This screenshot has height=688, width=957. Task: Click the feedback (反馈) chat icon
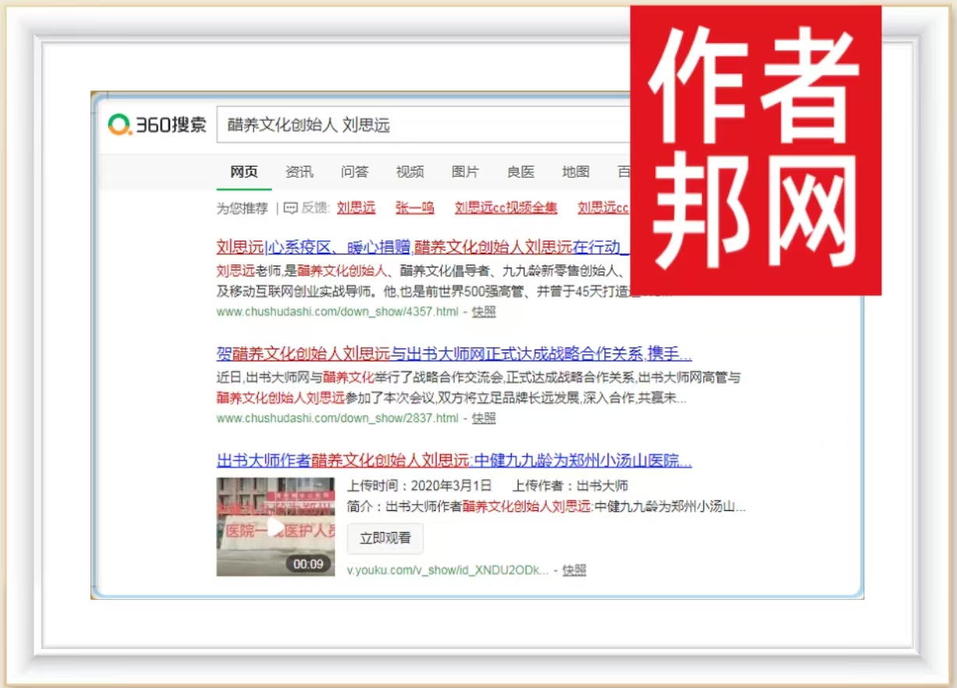tap(291, 208)
